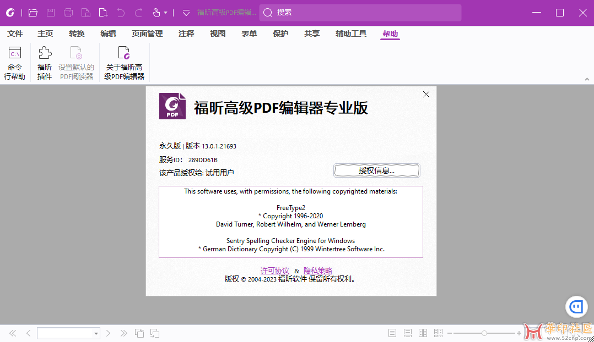Select facing pages view icon
Image resolution: width=594 pixels, height=342 pixels.
pyautogui.click(x=423, y=333)
